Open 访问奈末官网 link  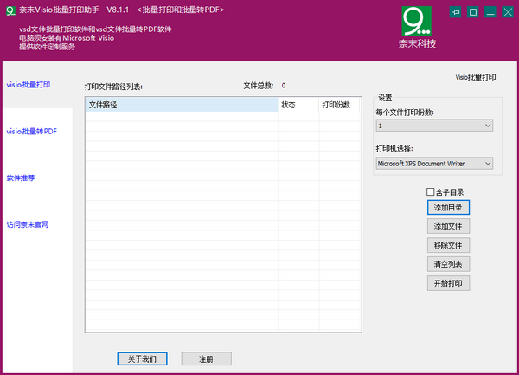click(28, 224)
